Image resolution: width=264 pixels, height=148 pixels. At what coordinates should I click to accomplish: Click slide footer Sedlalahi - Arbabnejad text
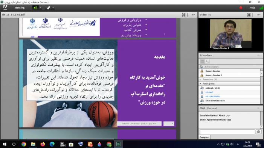(139, 124)
